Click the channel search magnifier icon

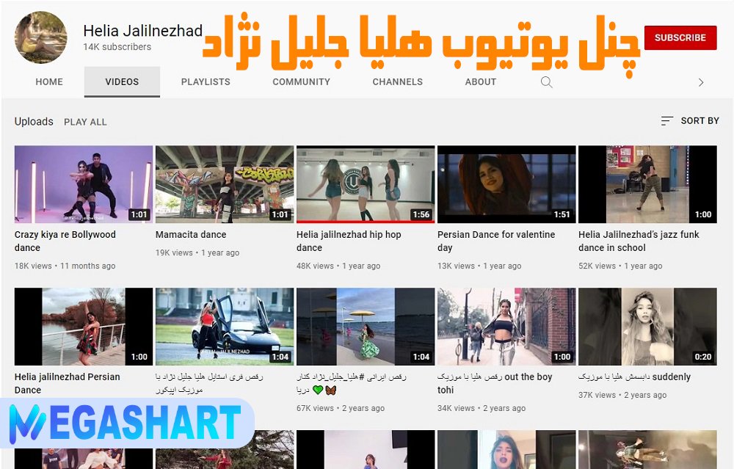click(x=546, y=82)
